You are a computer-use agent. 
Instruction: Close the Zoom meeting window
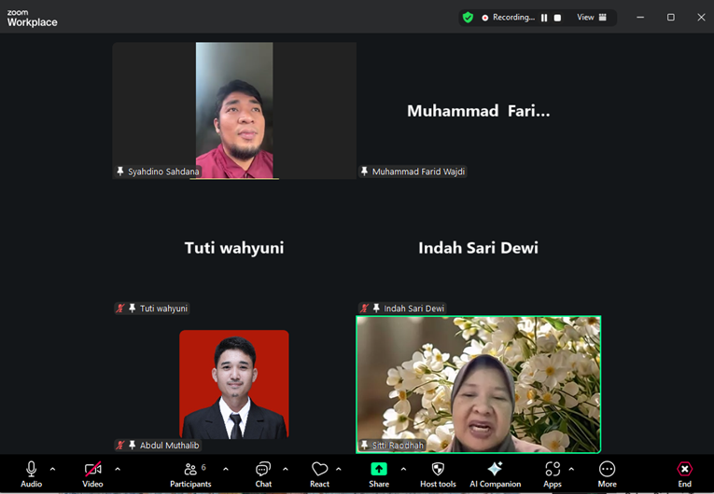point(701,18)
